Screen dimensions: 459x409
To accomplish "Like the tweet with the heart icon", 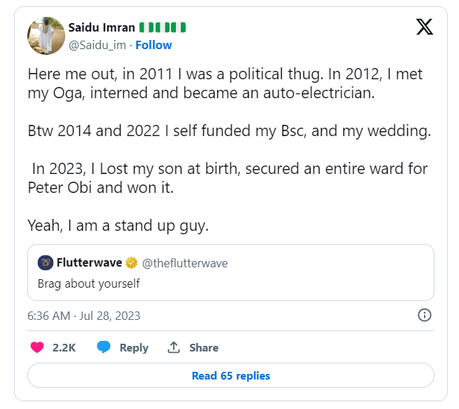I will 37,347.
